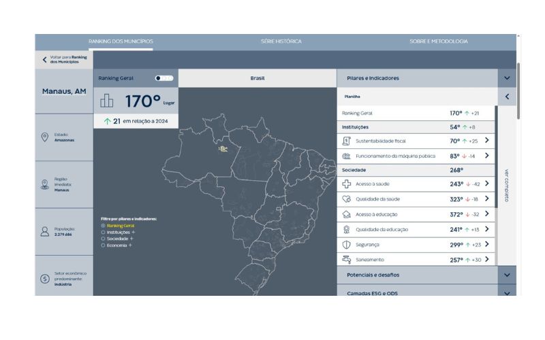This screenshot has width=545, height=340.
Task: Click Acesso à saúde red down arrow
Action: tap(468, 184)
